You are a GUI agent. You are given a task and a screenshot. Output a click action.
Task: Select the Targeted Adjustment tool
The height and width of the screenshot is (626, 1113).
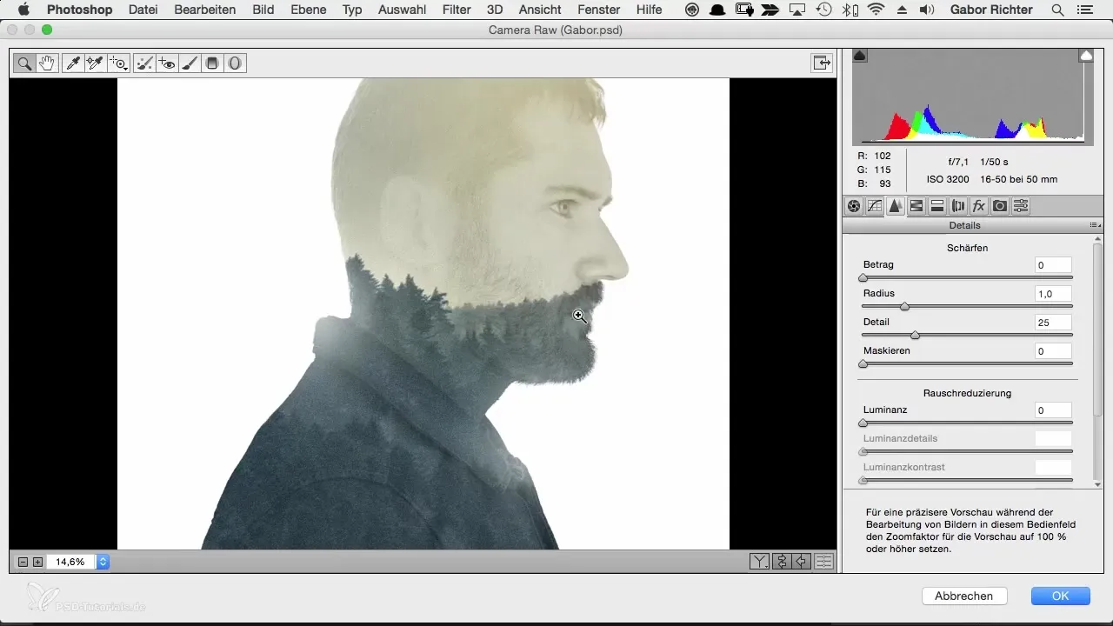[118, 63]
